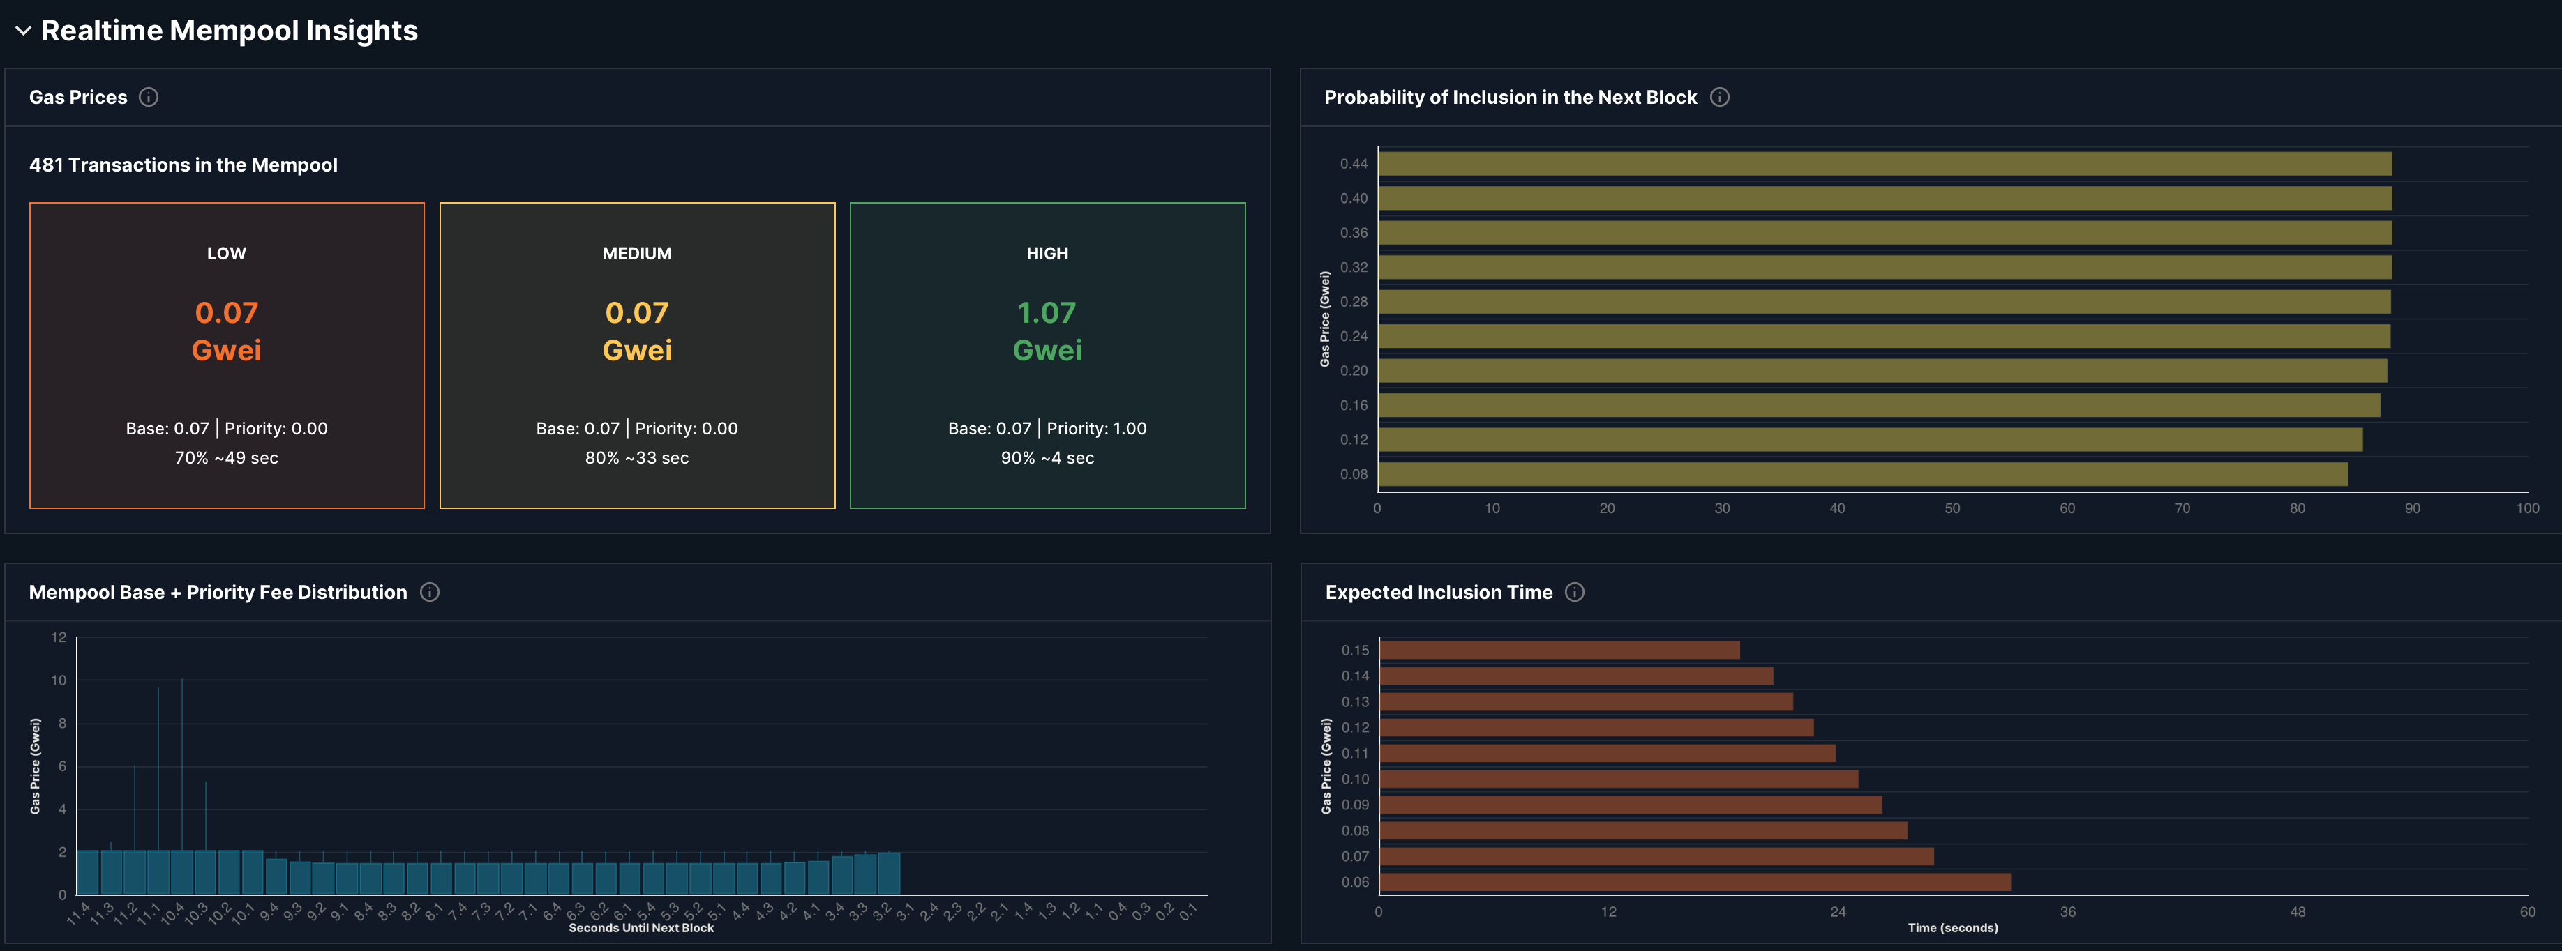Click info icon beside Probability of Inclusion
The width and height of the screenshot is (2562, 951).
point(1718,96)
